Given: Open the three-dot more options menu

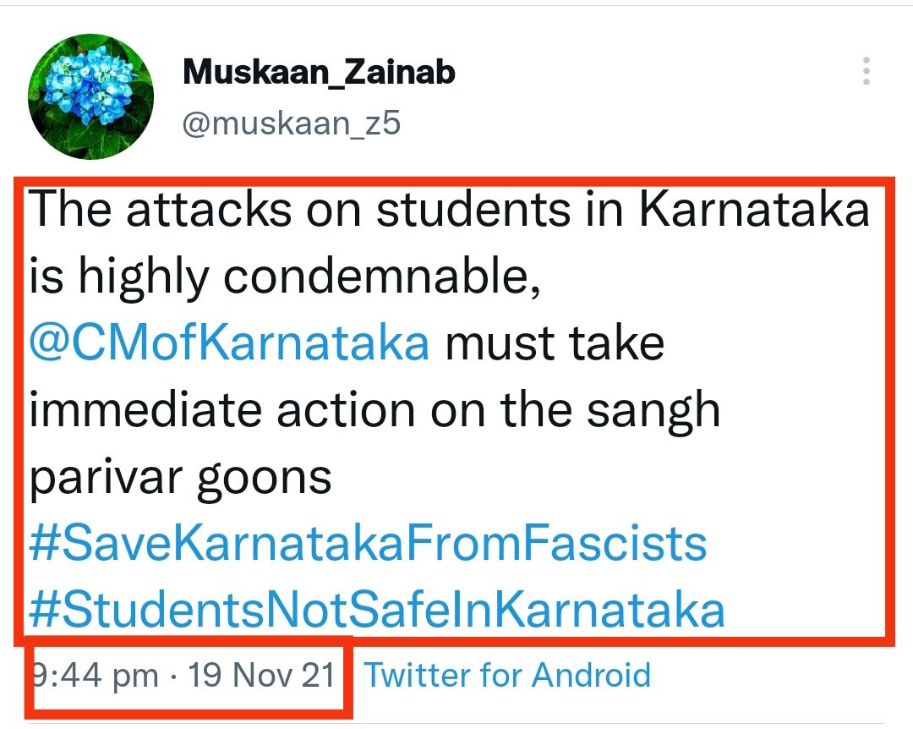Looking at the screenshot, I should tap(866, 71).
